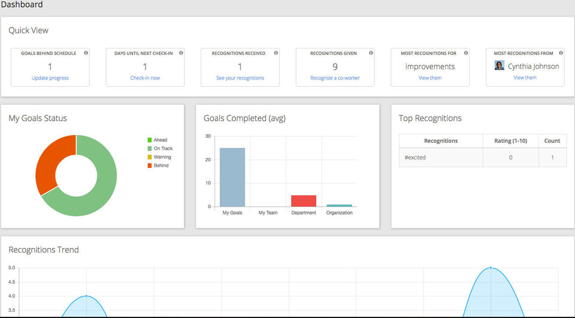
Task: Click the Count column header
Action: tap(552, 141)
